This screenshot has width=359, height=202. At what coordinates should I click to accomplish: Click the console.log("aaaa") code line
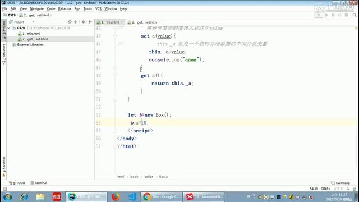tap(176, 60)
